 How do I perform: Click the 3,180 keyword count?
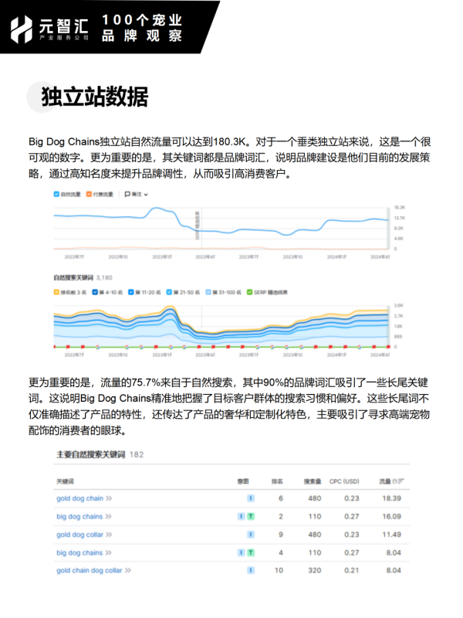click(104, 278)
